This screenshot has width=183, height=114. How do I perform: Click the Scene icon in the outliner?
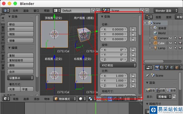[x=151, y=23]
